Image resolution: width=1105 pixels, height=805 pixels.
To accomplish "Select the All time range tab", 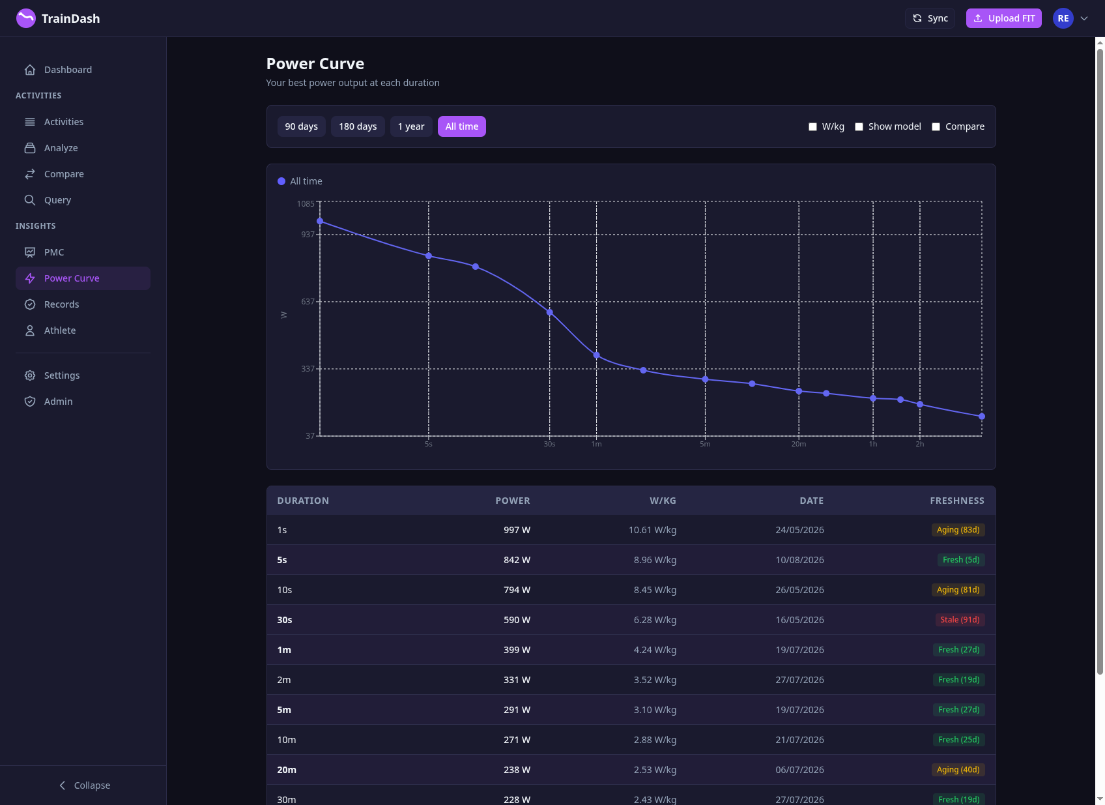I will (x=462, y=126).
